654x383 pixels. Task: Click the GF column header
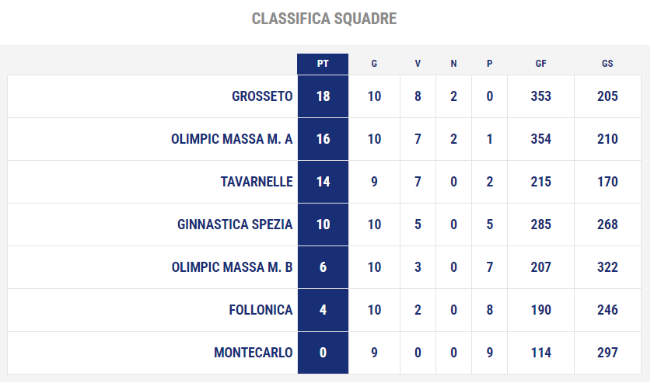[x=540, y=64]
